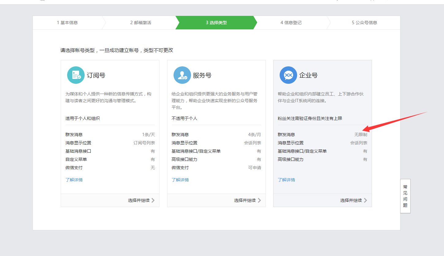Click the 订阅号 teal document icon
The image size is (444, 256).
(76, 75)
